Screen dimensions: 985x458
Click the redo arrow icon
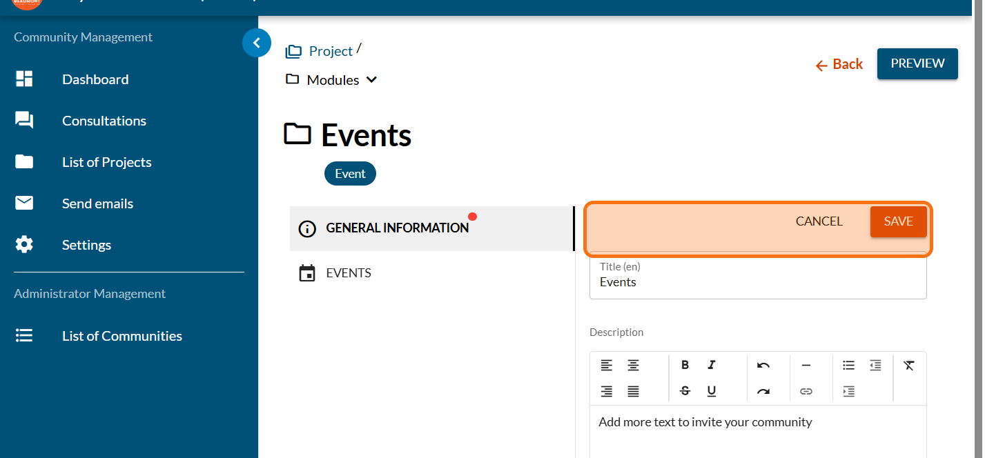[763, 391]
